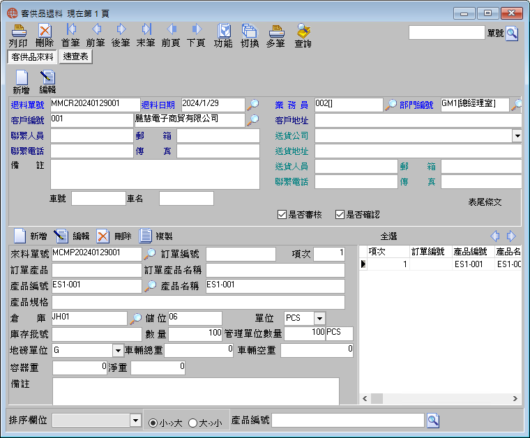This screenshot has height=438, width=530.
Task: Go to last record with 末筆
Action: click(146, 30)
